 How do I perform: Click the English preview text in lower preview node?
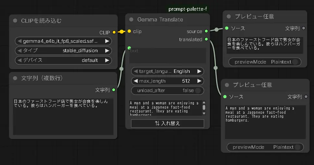265,122
